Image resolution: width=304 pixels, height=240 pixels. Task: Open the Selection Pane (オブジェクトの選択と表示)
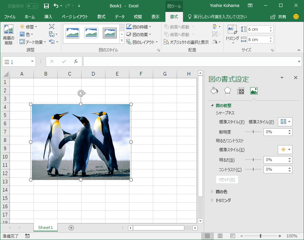click(x=186, y=42)
